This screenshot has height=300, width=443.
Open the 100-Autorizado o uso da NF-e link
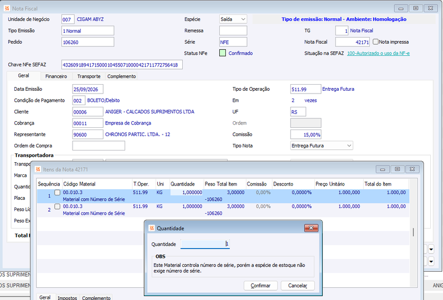pyautogui.click(x=378, y=53)
